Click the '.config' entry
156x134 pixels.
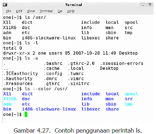point(53,74)
